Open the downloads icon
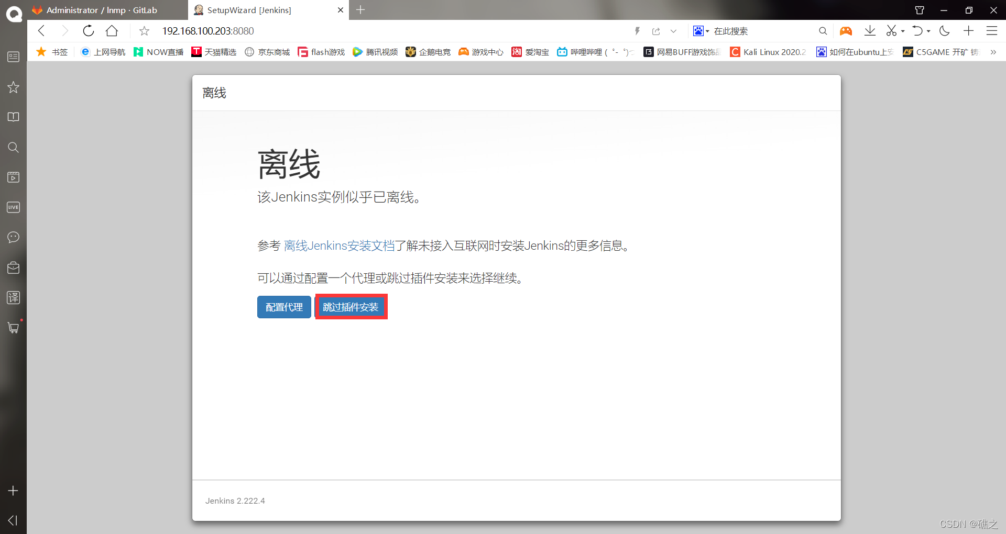 tap(870, 31)
